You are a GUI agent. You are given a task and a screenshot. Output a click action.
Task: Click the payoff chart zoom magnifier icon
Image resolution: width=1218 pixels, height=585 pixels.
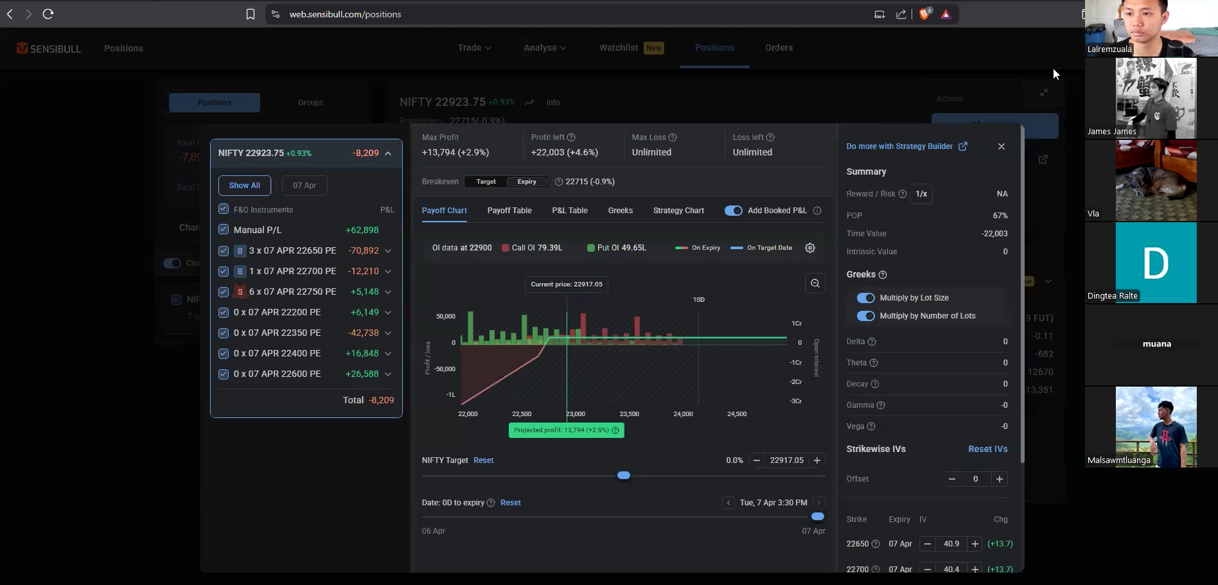pyautogui.click(x=815, y=283)
